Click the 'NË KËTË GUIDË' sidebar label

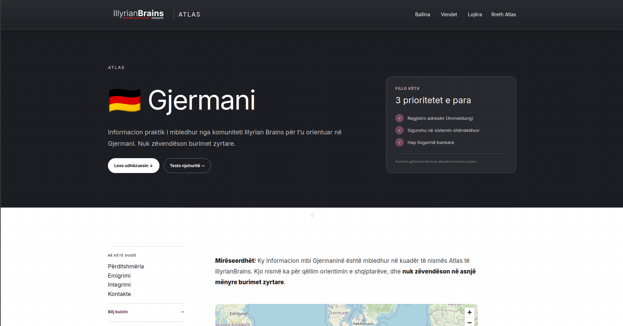(122, 255)
